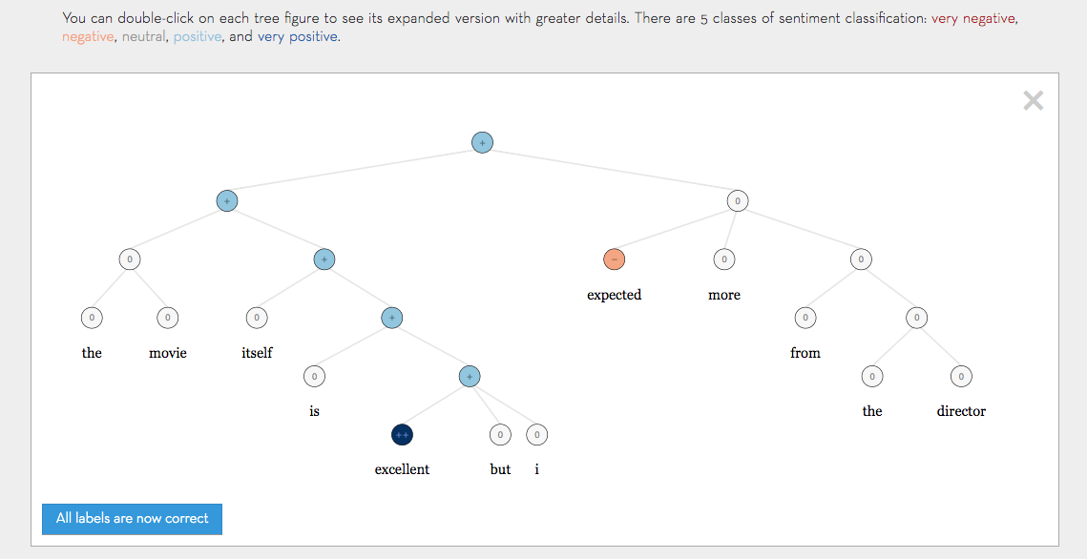This screenshot has height=559, width=1087.
Task: Expand the node above 'the' and 'director'
Action: coord(917,317)
